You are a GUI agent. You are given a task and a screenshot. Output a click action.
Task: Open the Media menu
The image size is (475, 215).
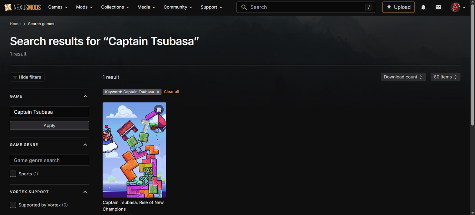coord(146,7)
